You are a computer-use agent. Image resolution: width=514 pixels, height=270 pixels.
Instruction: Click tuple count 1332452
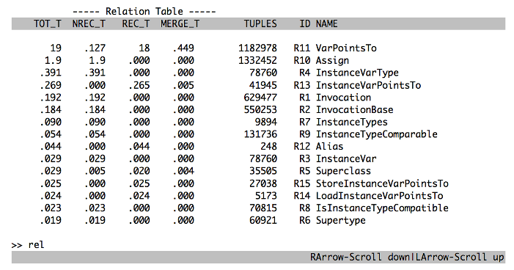point(257,61)
